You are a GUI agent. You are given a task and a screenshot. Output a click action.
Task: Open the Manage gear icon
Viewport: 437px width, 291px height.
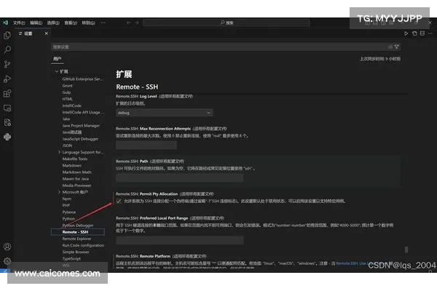coord(7,261)
